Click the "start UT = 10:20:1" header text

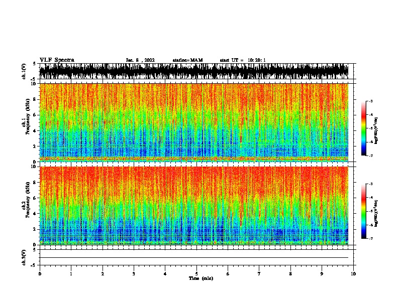pyautogui.click(x=243, y=60)
